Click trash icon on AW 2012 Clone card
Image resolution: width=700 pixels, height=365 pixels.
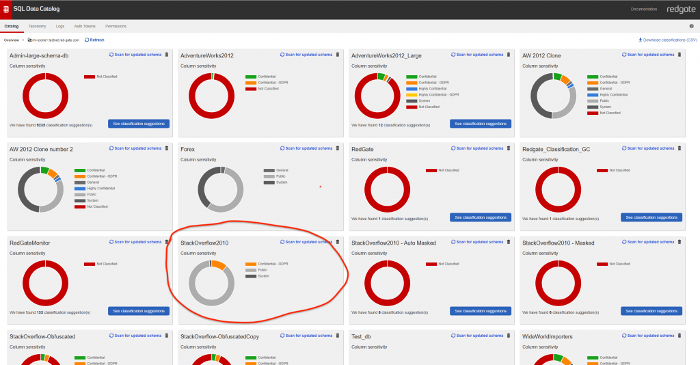(679, 55)
